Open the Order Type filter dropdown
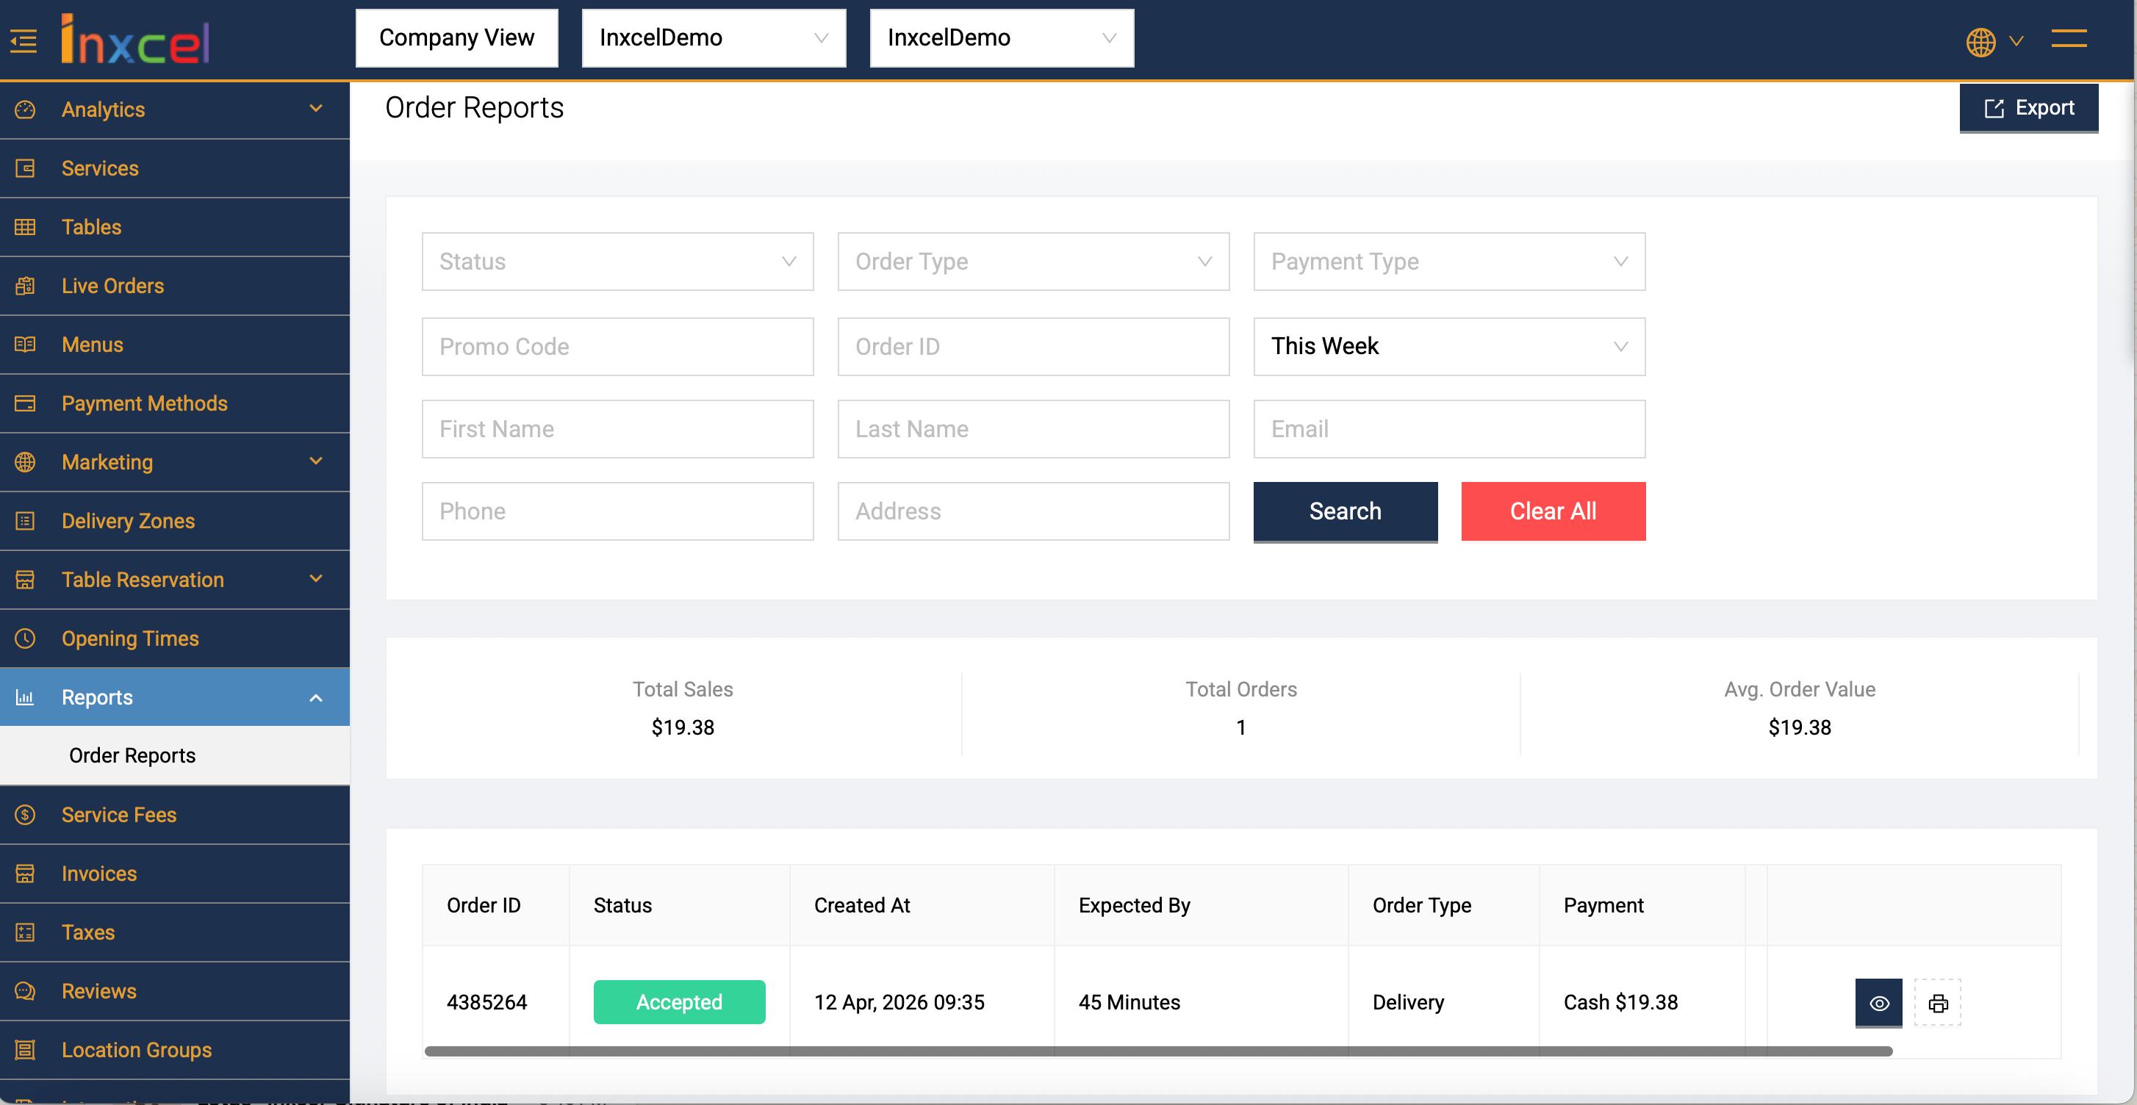 click(x=1032, y=262)
